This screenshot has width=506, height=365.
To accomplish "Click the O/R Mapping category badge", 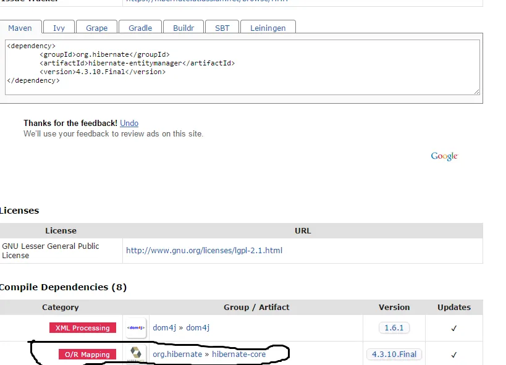I will click(x=87, y=354).
